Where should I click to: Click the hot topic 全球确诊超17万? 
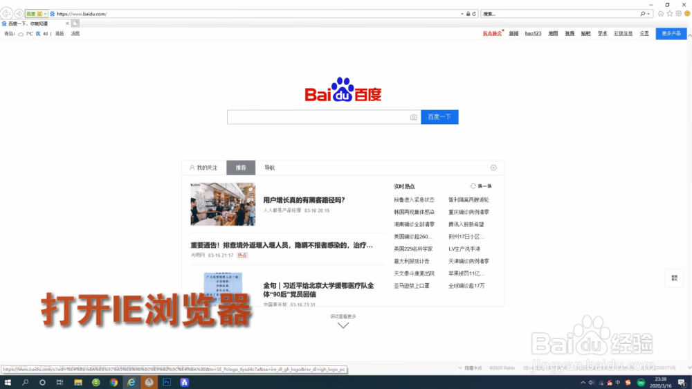click(466, 286)
